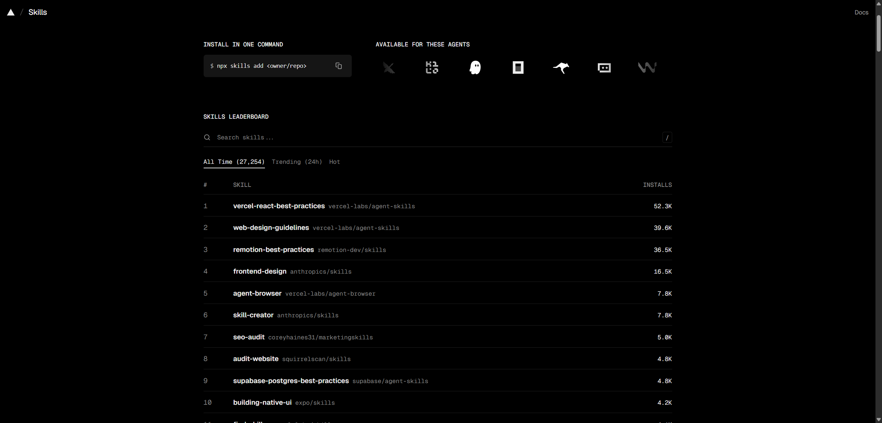Click the search magnifier icon
Viewport: 882px width, 423px height.
(207, 137)
